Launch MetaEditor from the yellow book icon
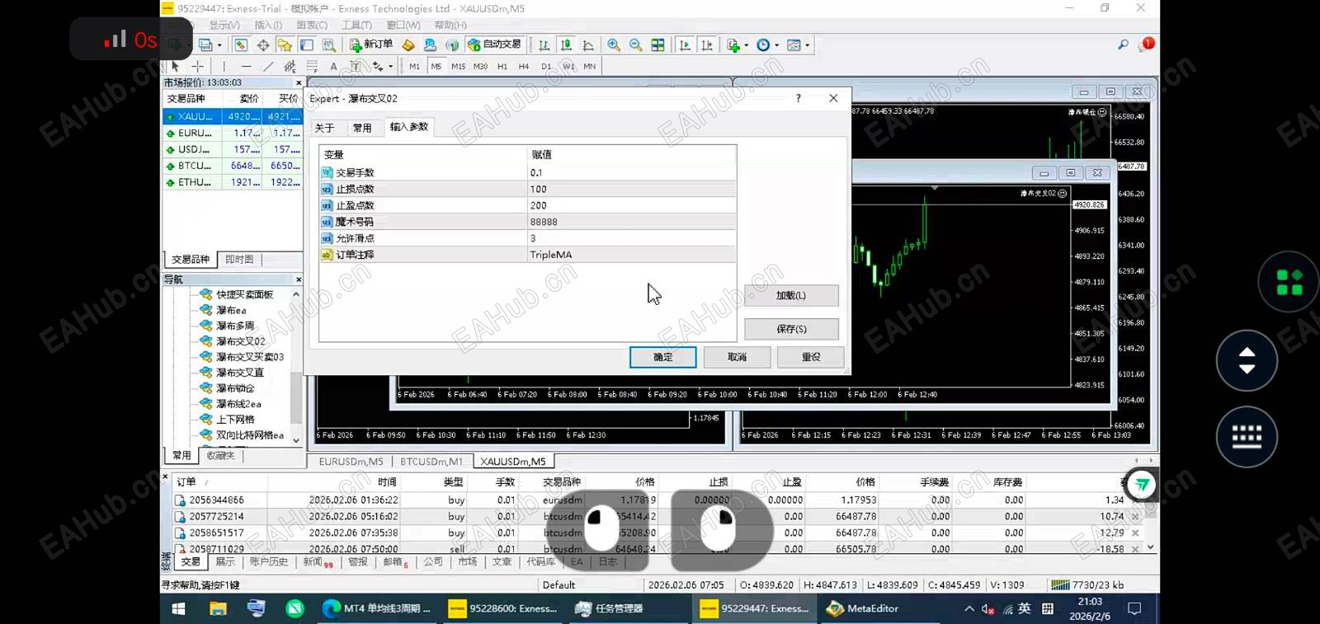1320x624 pixels. click(x=408, y=45)
